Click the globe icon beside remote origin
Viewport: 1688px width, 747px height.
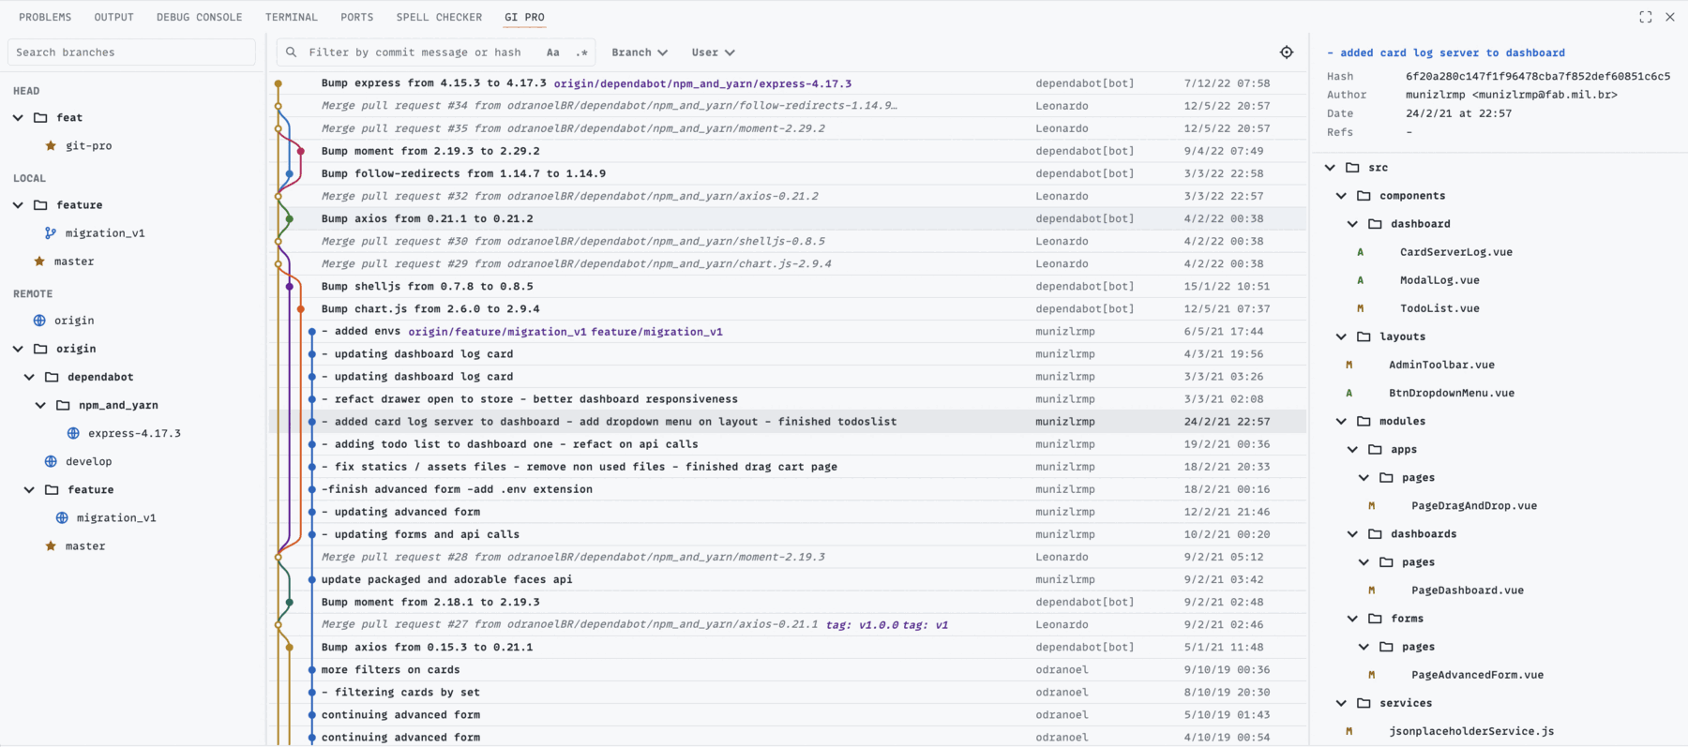pyautogui.click(x=39, y=321)
